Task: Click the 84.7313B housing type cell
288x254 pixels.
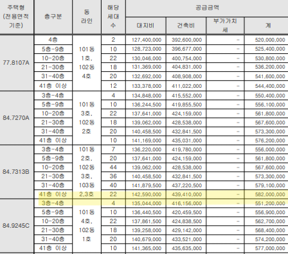Action: (x=16, y=172)
